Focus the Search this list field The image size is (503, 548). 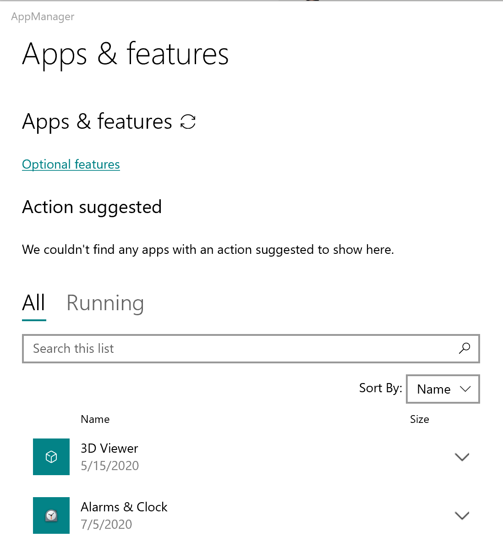pyautogui.click(x=238, y=349)
